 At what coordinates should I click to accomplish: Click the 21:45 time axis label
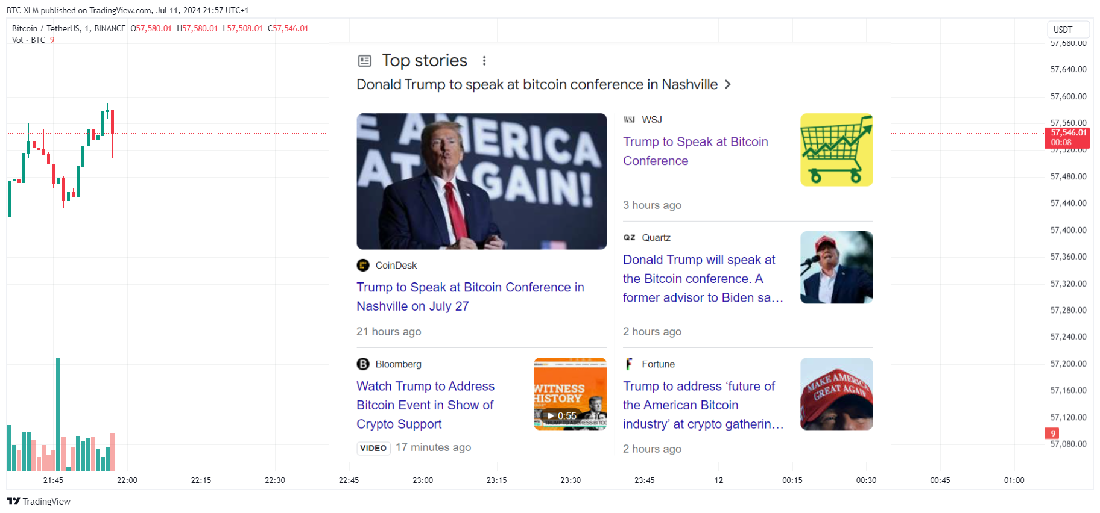click(x=53, y=480)
